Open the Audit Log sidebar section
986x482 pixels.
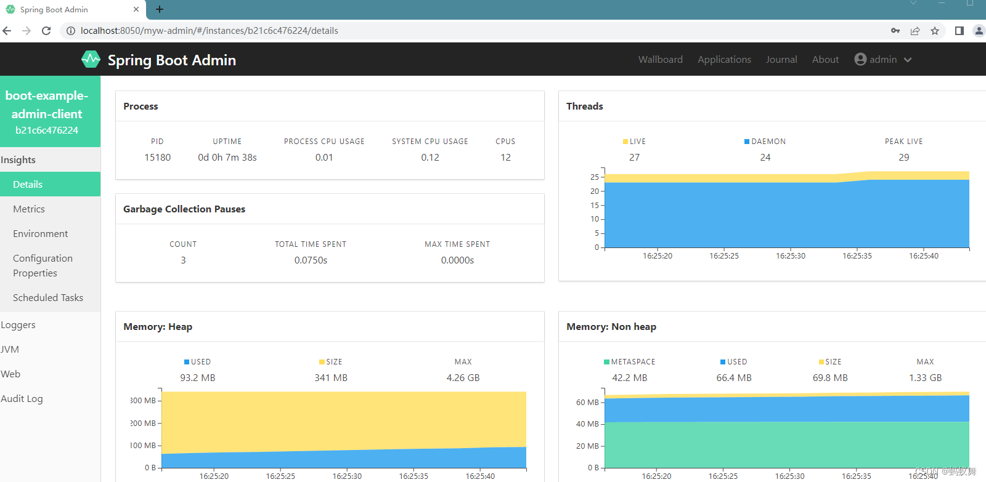(50, 398)
